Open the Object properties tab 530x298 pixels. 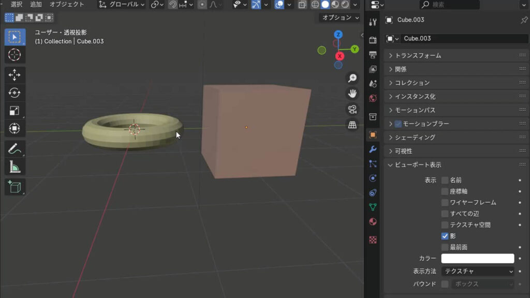coord(373,135)
